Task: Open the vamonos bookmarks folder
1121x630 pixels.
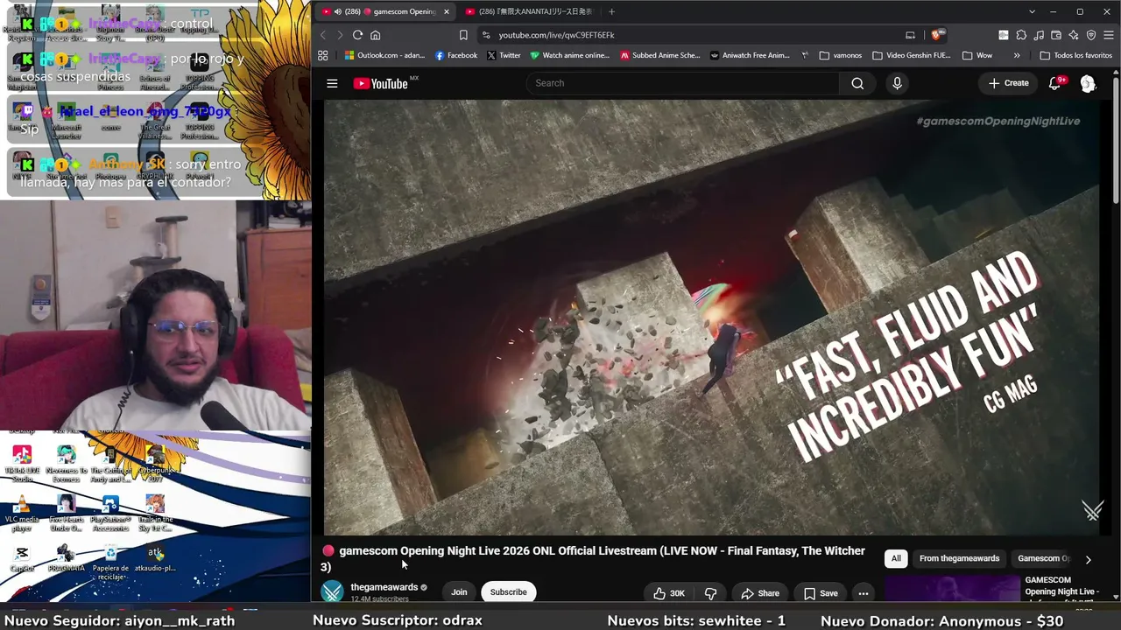Action: coord(841,55)
